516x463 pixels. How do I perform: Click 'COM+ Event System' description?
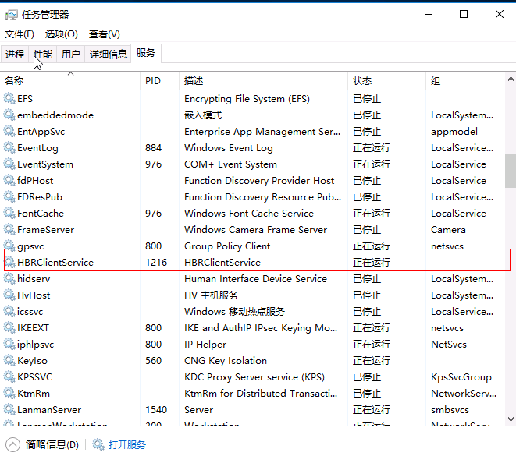(x=230, y=164)
